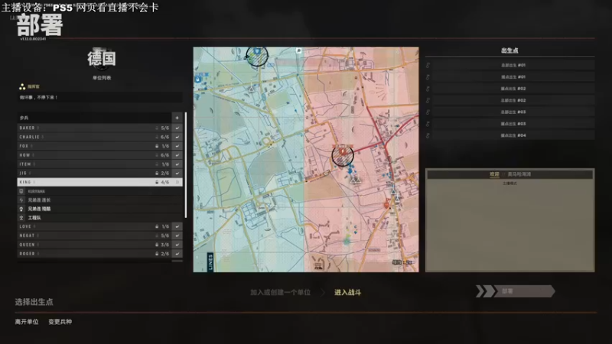The height and width of the screenshot is (344, 612).
Task: Expand the LOVE squad row
Action: click(x=94, y=226)
